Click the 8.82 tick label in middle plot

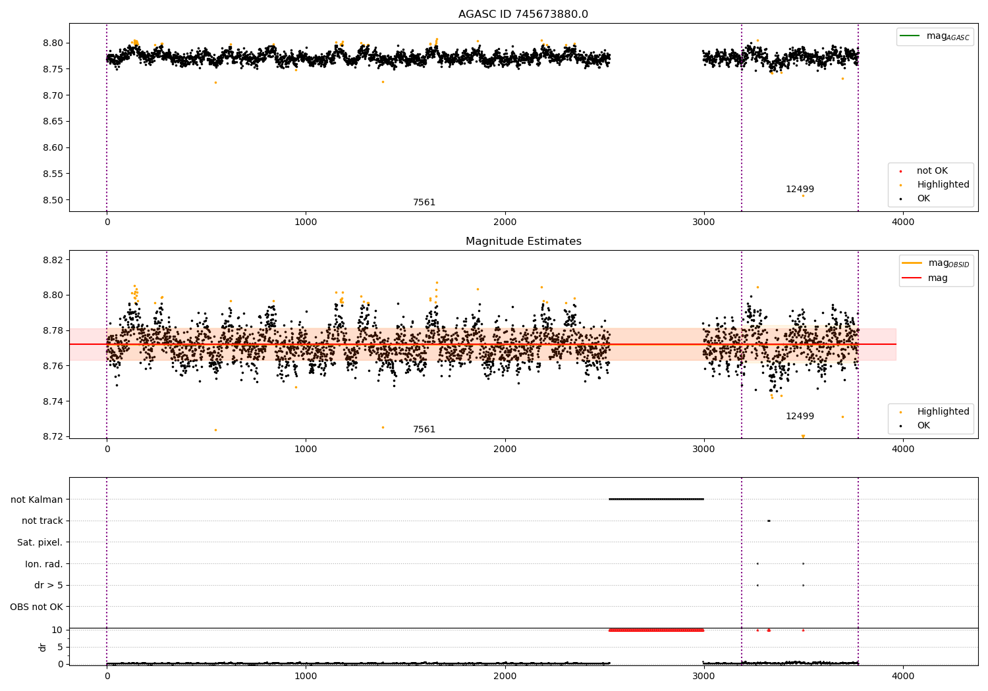[52, 260]
